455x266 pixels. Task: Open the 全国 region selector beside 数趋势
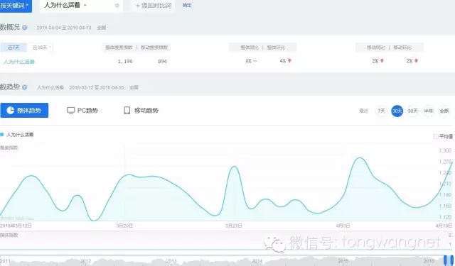click(x=134, y=87)
